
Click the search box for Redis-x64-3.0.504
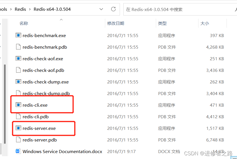180,9
